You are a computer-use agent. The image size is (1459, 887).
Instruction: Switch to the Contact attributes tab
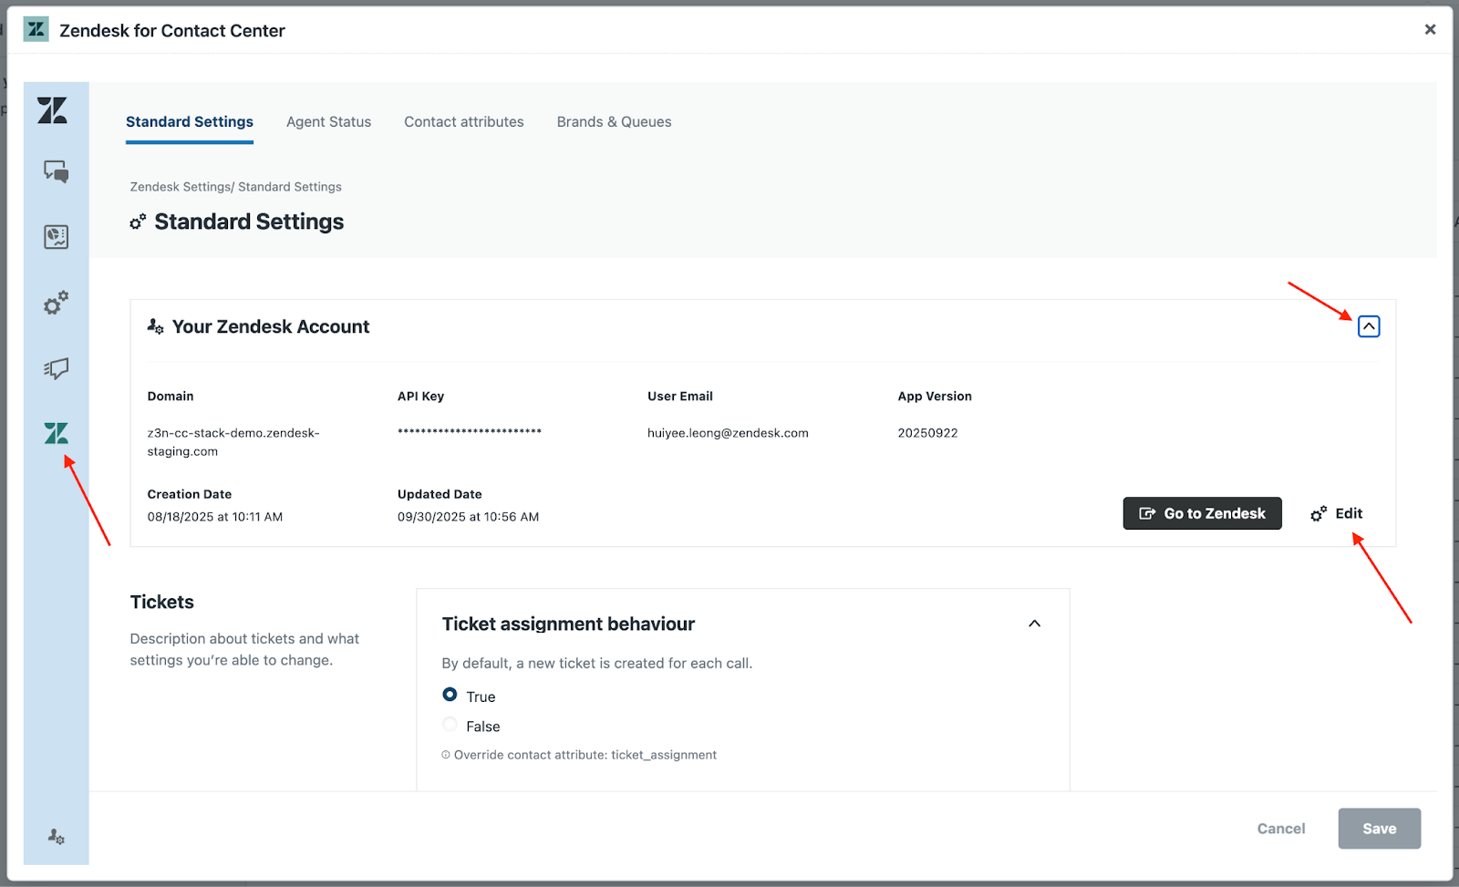pos(463,122)
